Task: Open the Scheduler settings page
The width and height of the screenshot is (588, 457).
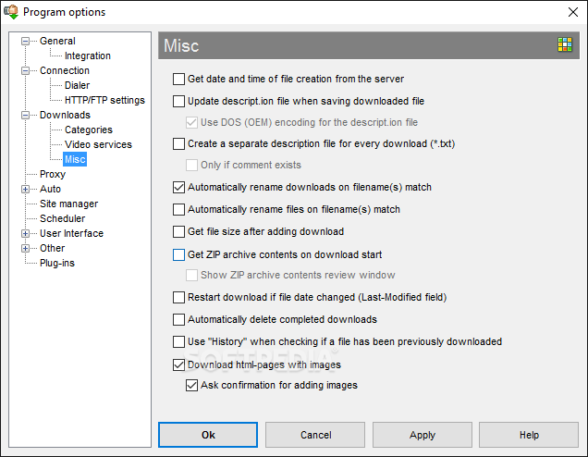Action: (62, 218)
